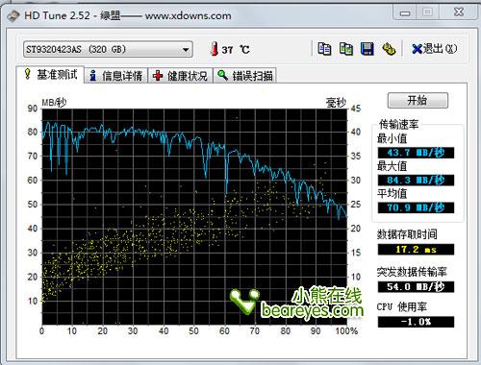Image resolution: width=481 pixels, height=365 pixels.
Task: Click the average value 70.9 MB/秒
Action: coord(416,207)
